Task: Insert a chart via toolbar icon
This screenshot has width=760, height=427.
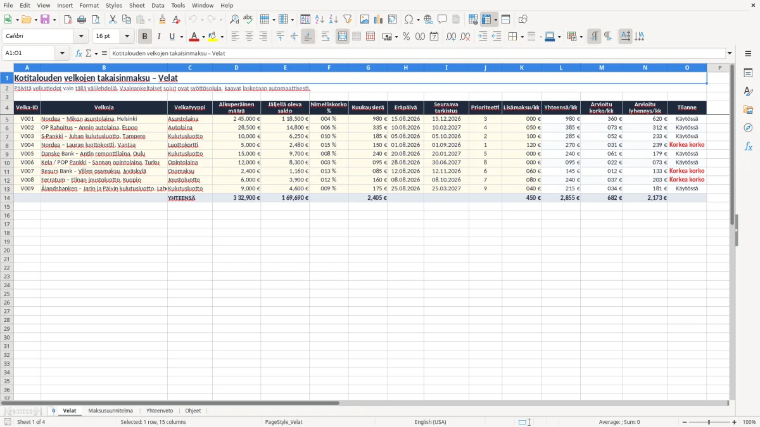Action: coord(379,20)
